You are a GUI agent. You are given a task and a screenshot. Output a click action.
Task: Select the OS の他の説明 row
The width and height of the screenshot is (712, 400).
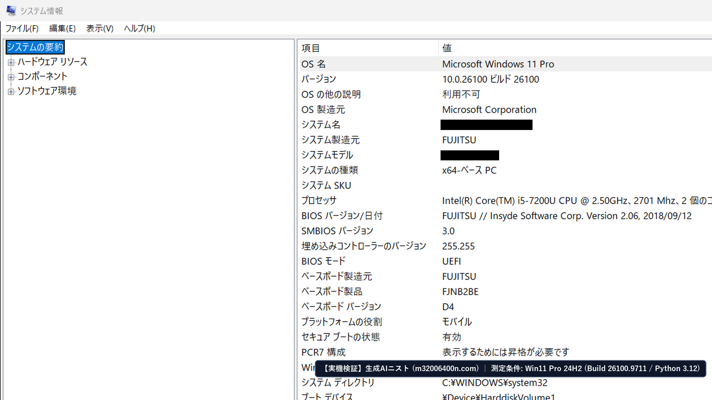click(x=506, y=94)
